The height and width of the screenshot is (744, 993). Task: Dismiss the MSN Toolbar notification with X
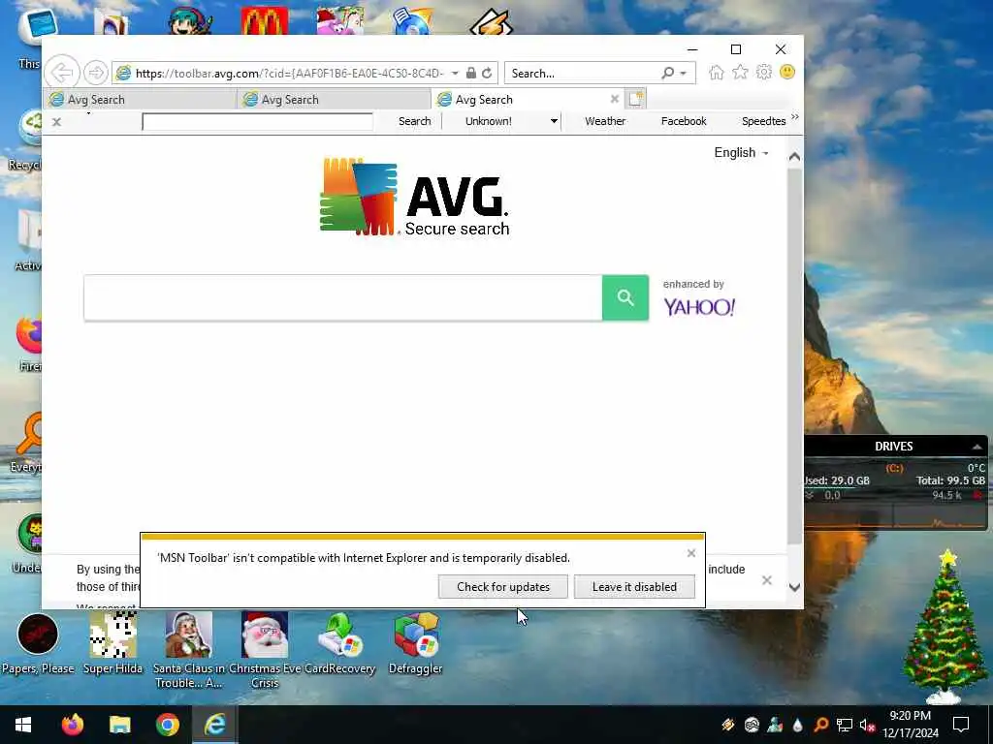pos(690,553)
